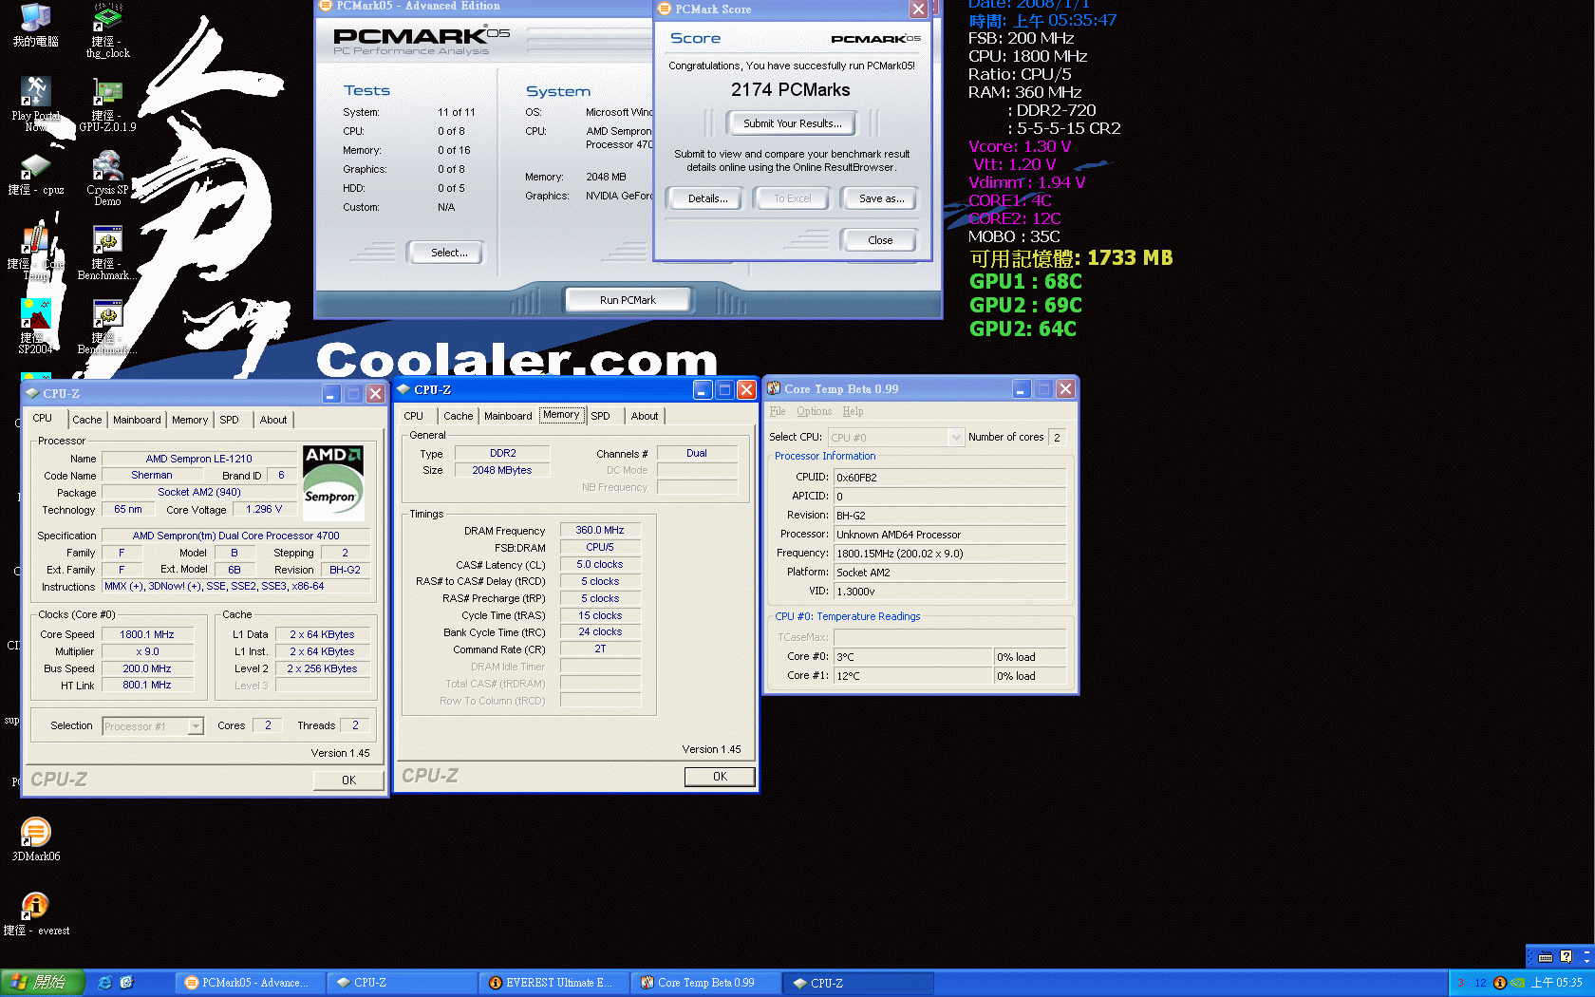Image resolution: width=1595 pixels, height=997 pixels.
Task: Open the 開始 Start menu
Action: (43, 983)
